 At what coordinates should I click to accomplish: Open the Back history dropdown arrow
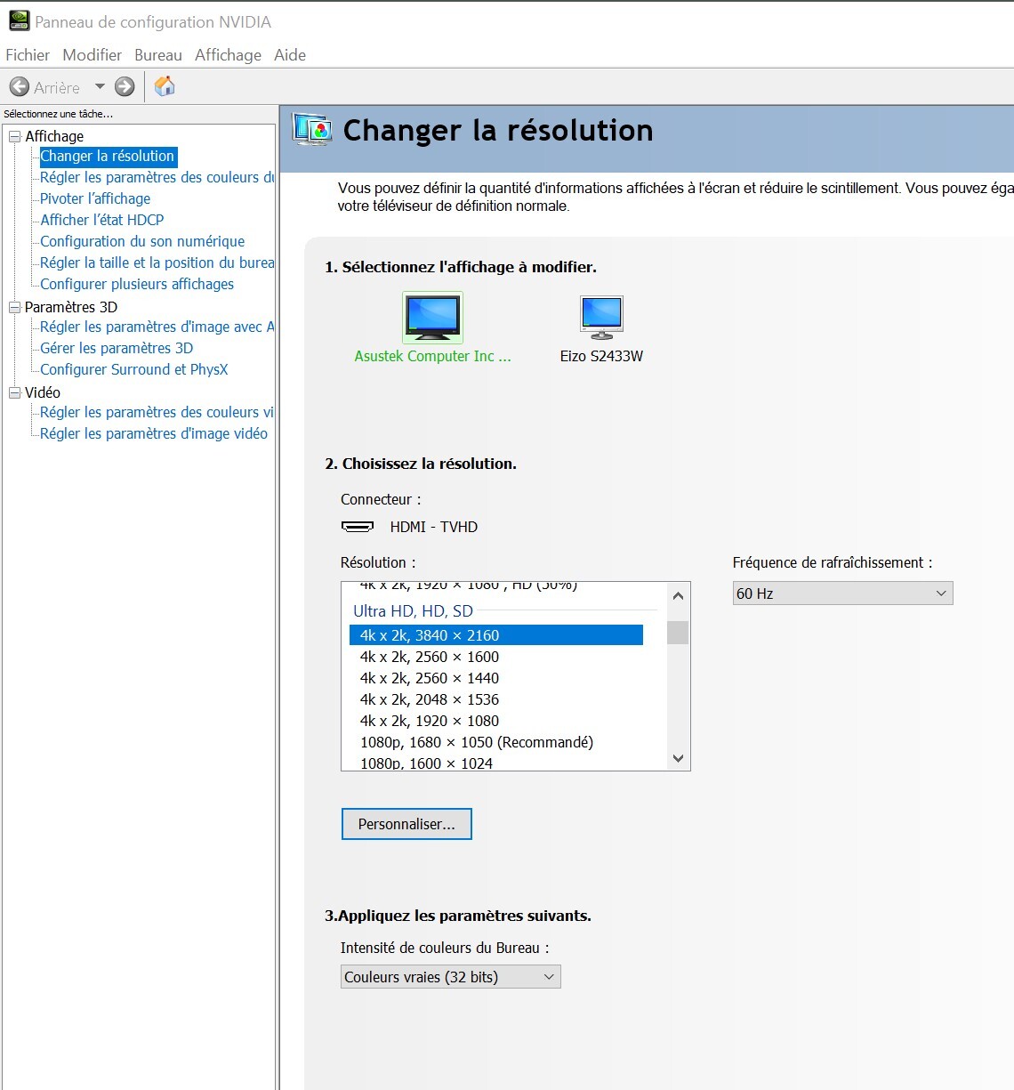tap(100, 87)
